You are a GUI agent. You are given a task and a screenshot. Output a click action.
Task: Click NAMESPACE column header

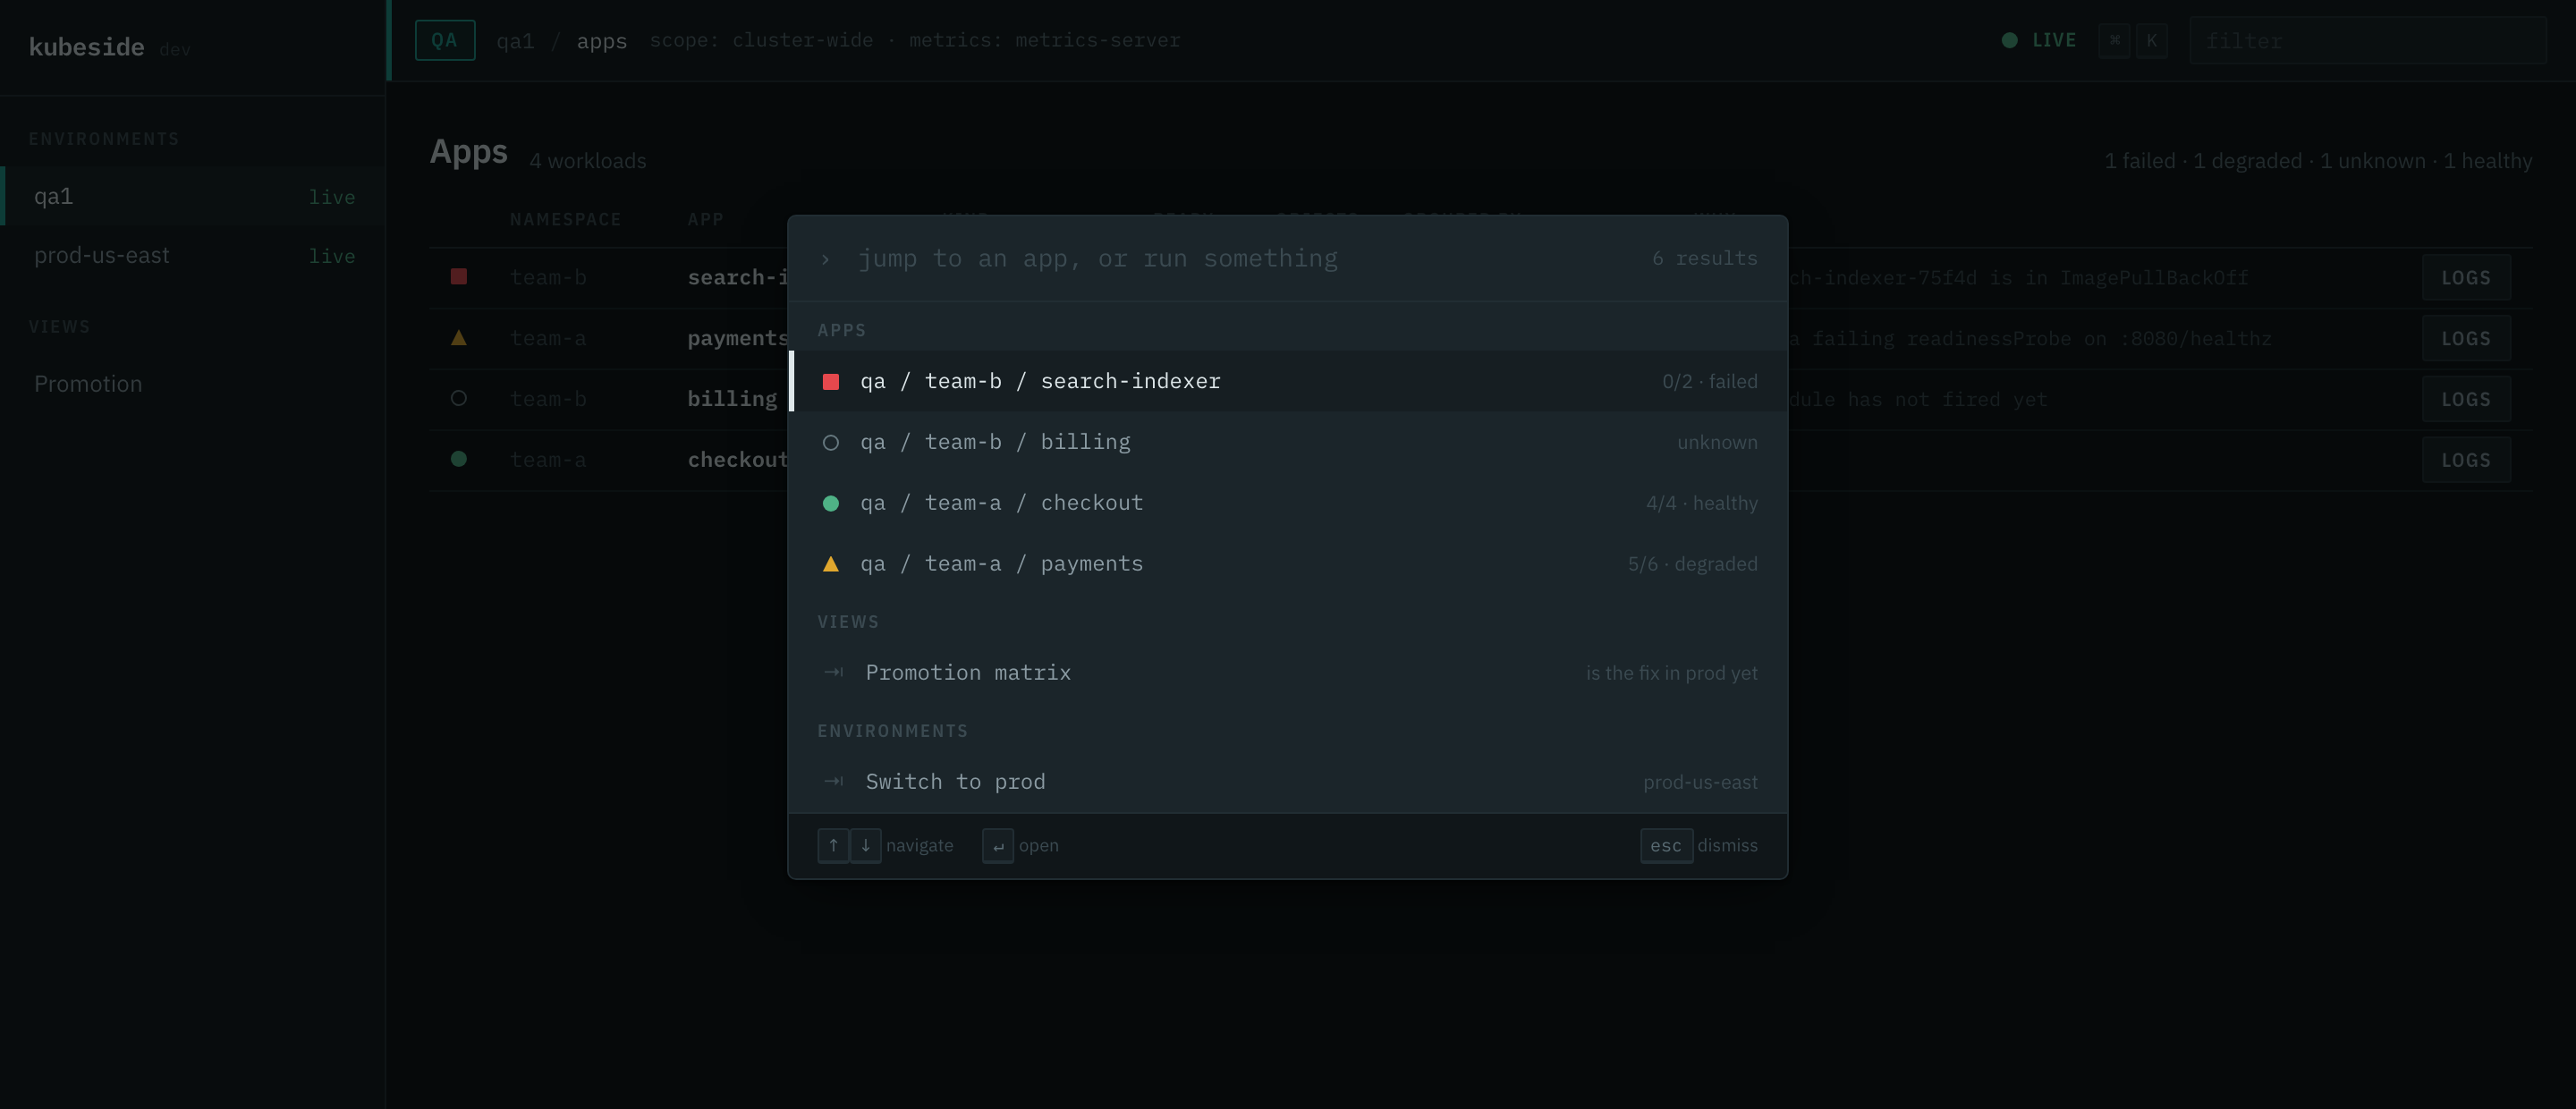565,219
